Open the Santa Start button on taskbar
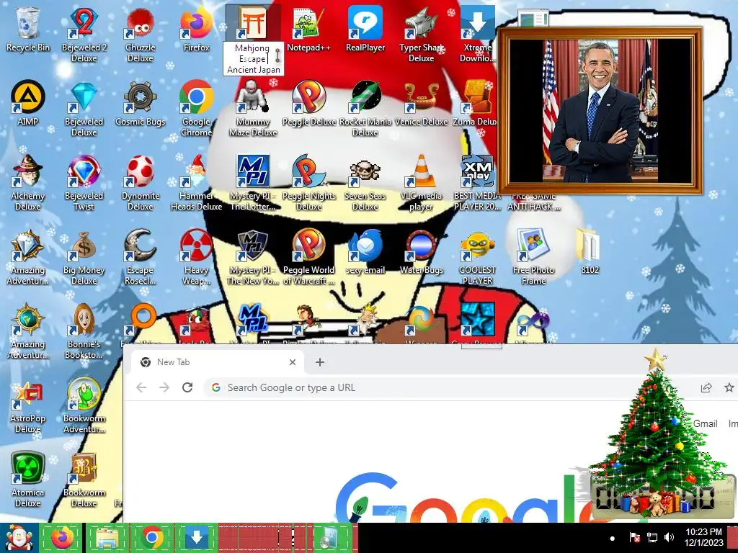Viewport: 738px width, 553px height. point(19,537)
